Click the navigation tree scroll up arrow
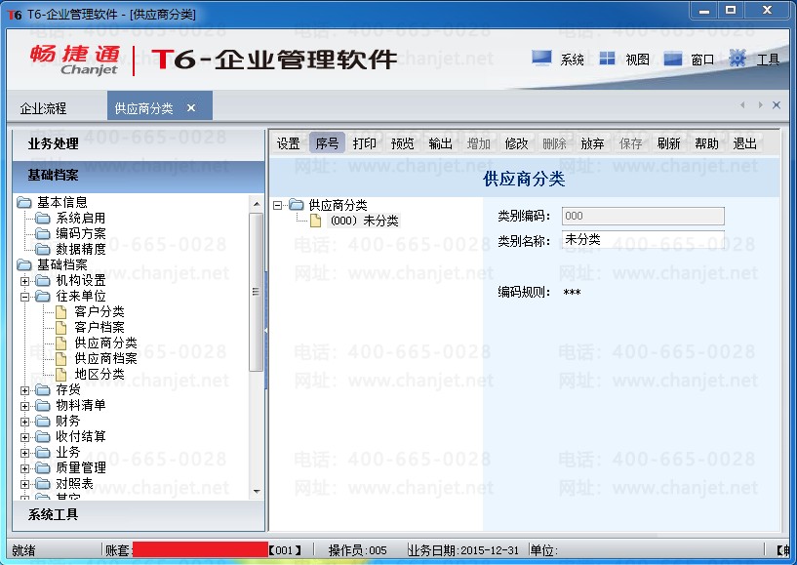The image size is (797, 565). (x=257, y=205)
